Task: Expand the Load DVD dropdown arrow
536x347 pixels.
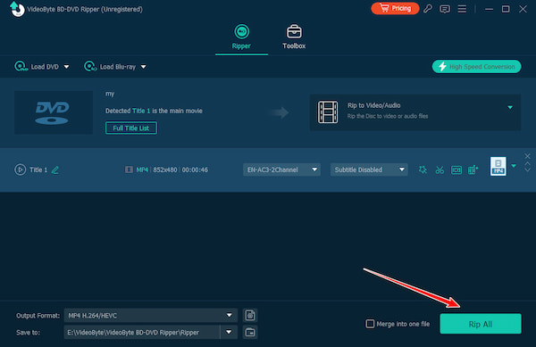Action: point(67,67)
